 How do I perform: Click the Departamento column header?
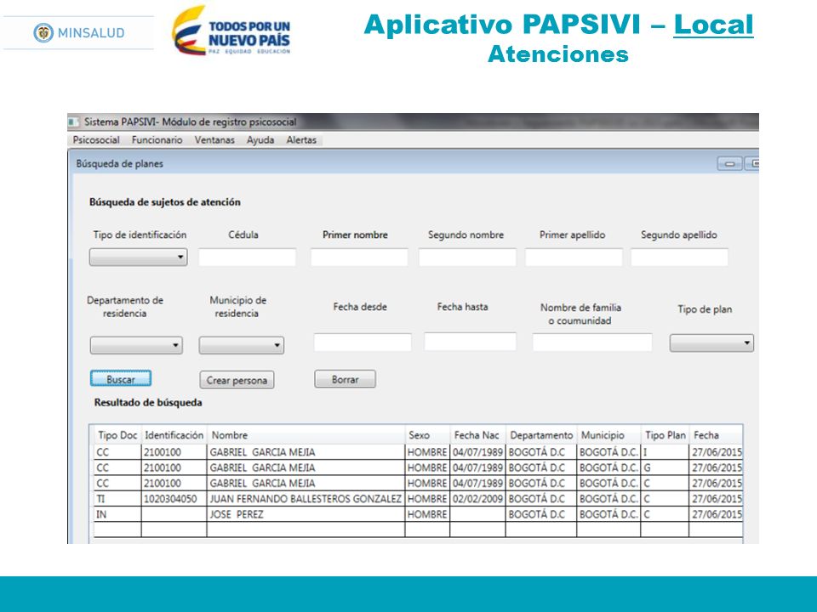tap(541, 435)
